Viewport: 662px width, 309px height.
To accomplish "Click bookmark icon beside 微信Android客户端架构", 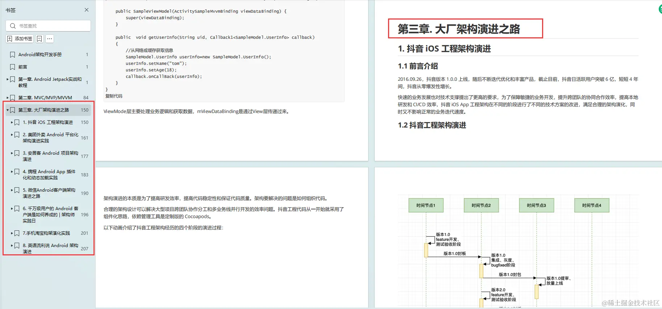I will pos(17,190).
